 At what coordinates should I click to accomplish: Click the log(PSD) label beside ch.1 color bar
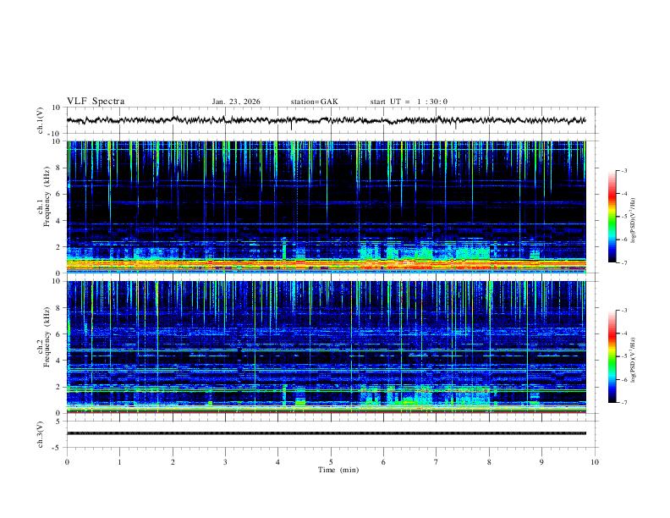point(634,221)
